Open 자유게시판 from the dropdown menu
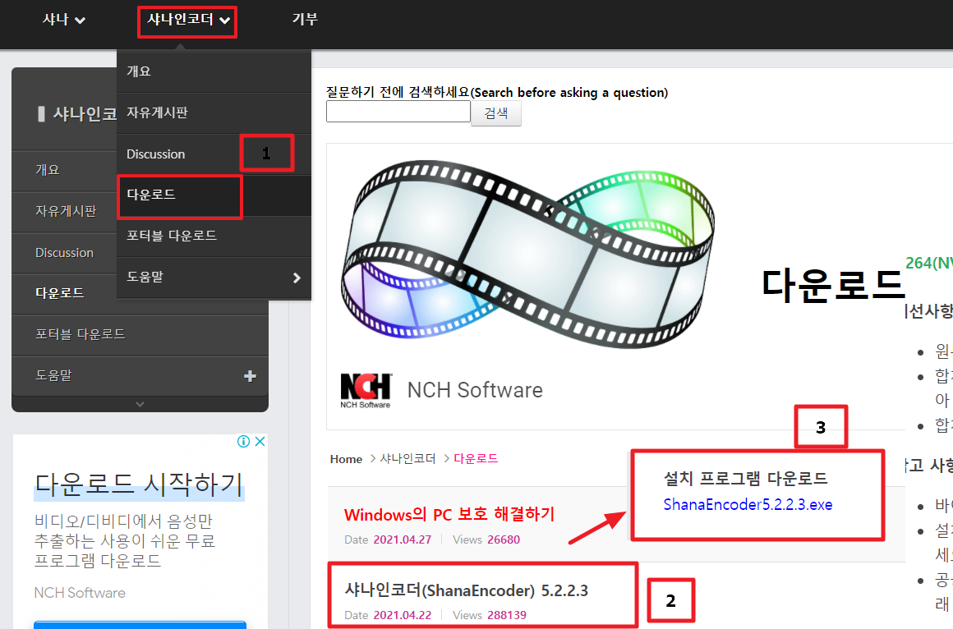Image resolution: width=953 pixels, height=629 pixels. (x=158, y=112)
